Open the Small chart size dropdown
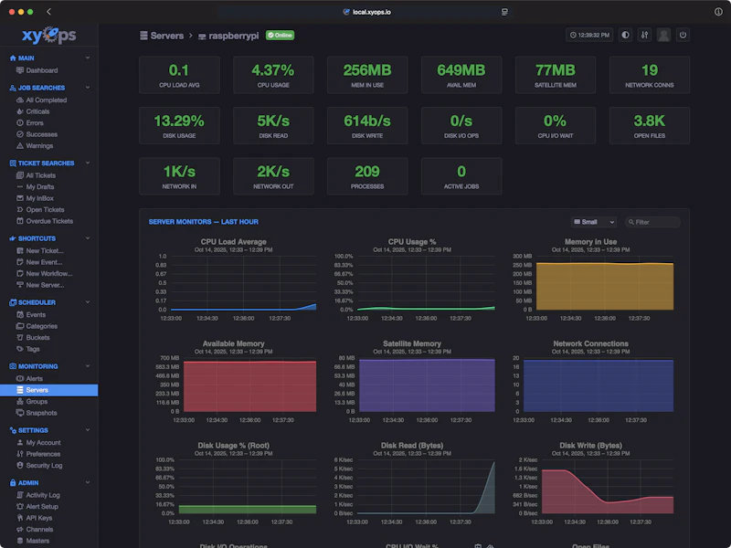 (593, 222)
